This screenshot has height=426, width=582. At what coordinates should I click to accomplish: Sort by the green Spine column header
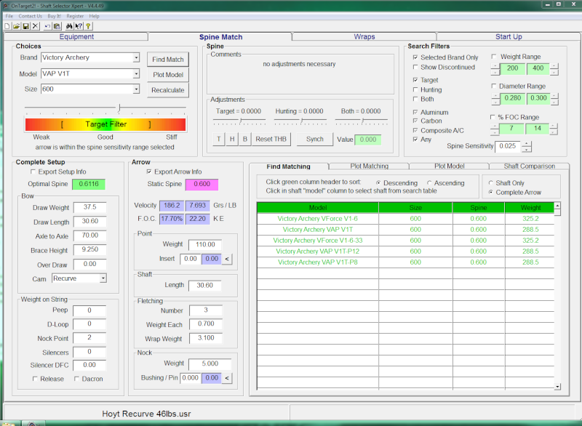(x=479, y=208)
